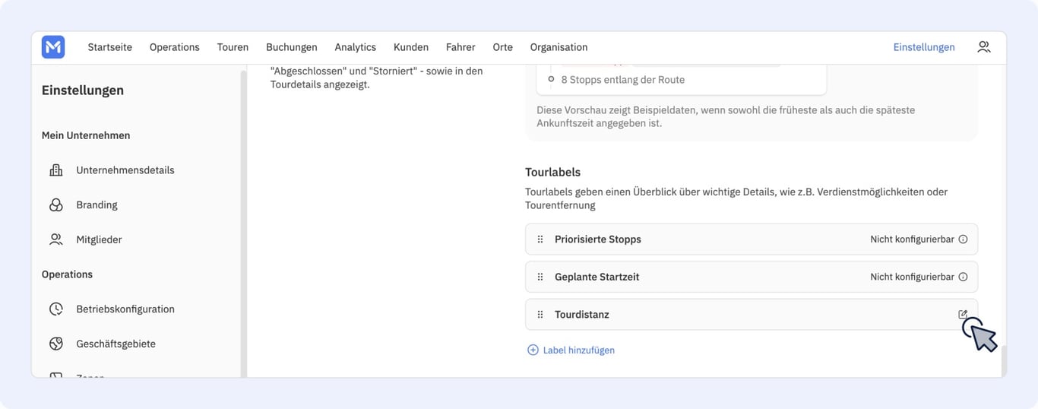This screenshot has height=409, width=1038.
Task: Click the Branding circles icon
Action: click(x=56, y=204)
